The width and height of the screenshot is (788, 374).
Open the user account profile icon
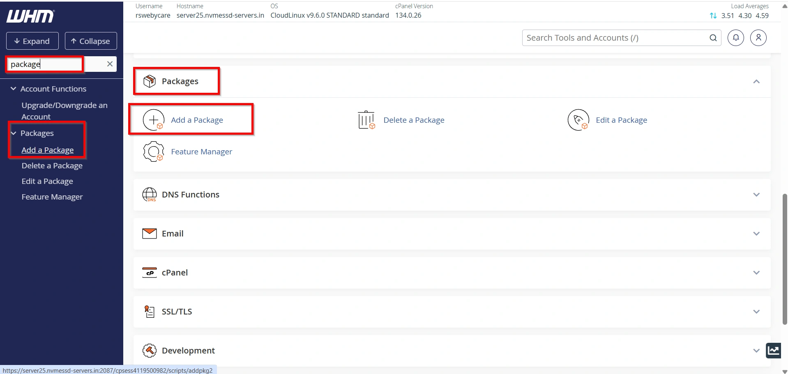pos(758,38)
